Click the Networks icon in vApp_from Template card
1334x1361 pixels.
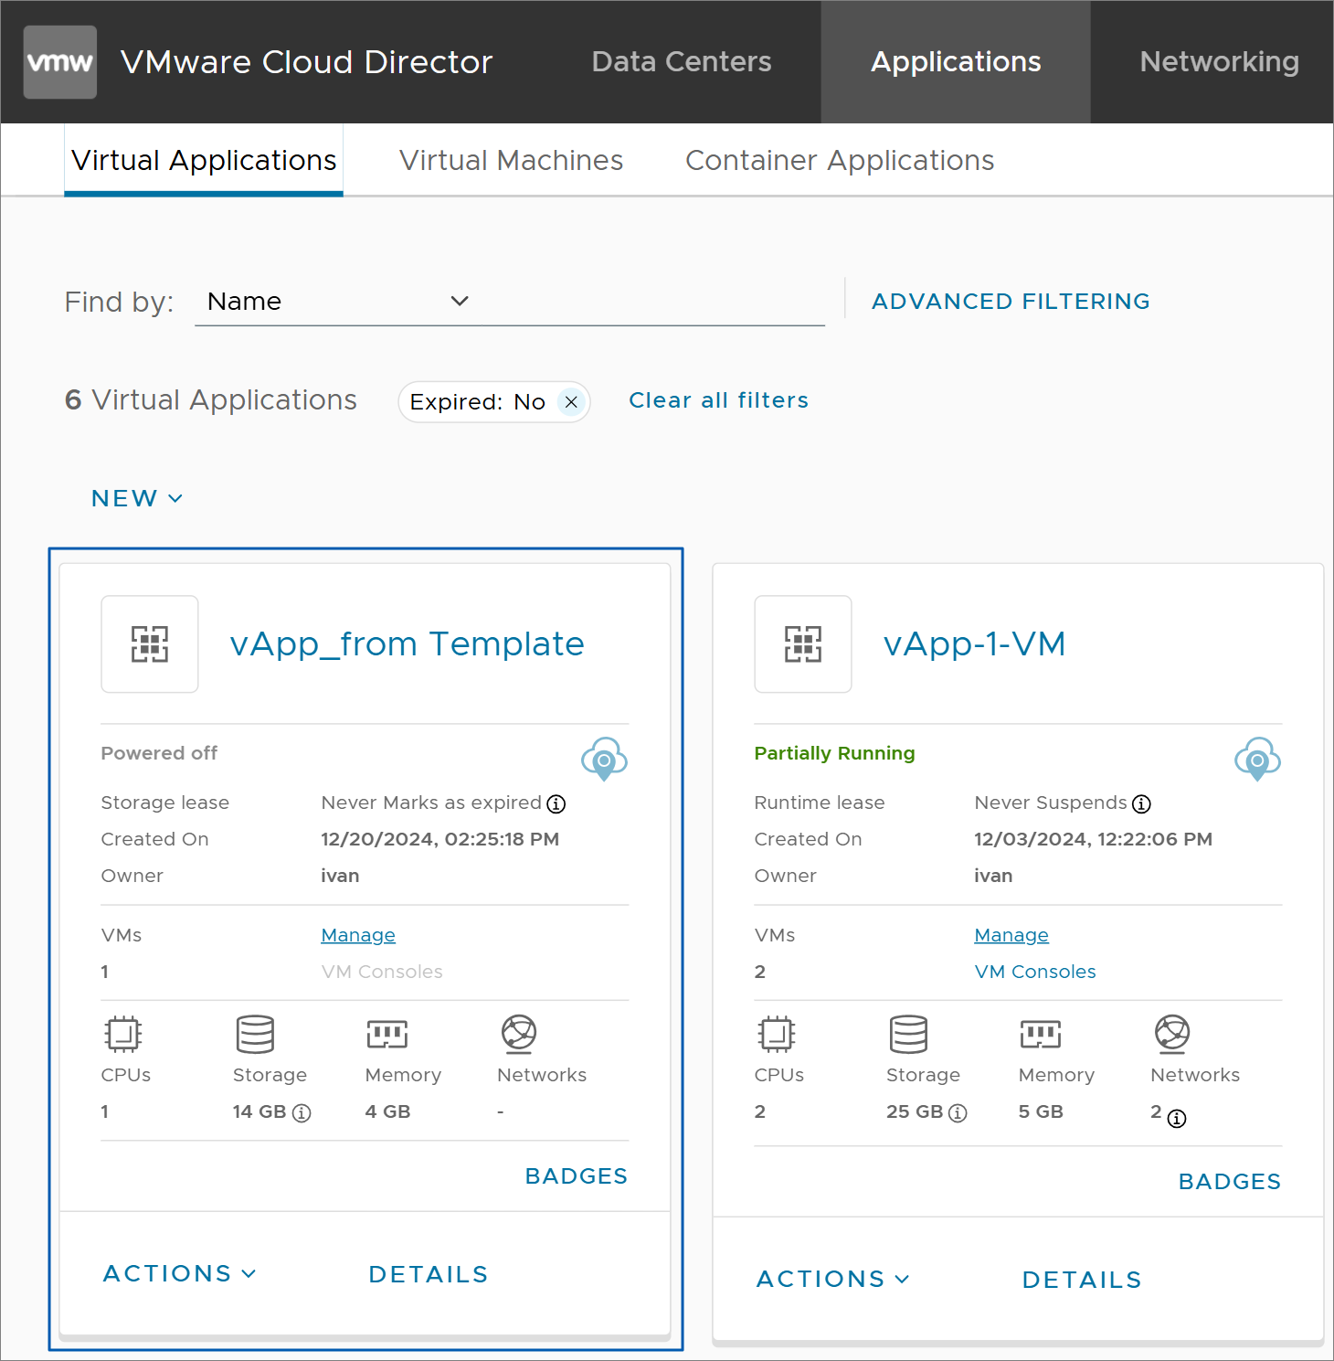tap(519, 1034)
